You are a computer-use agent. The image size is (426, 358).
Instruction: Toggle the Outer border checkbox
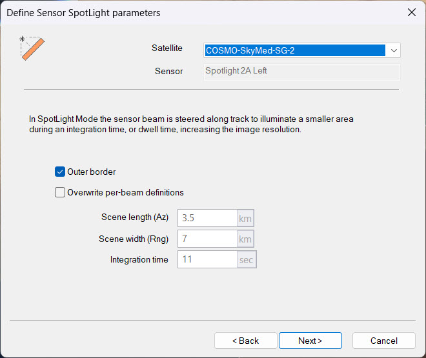tap(61, 172)
